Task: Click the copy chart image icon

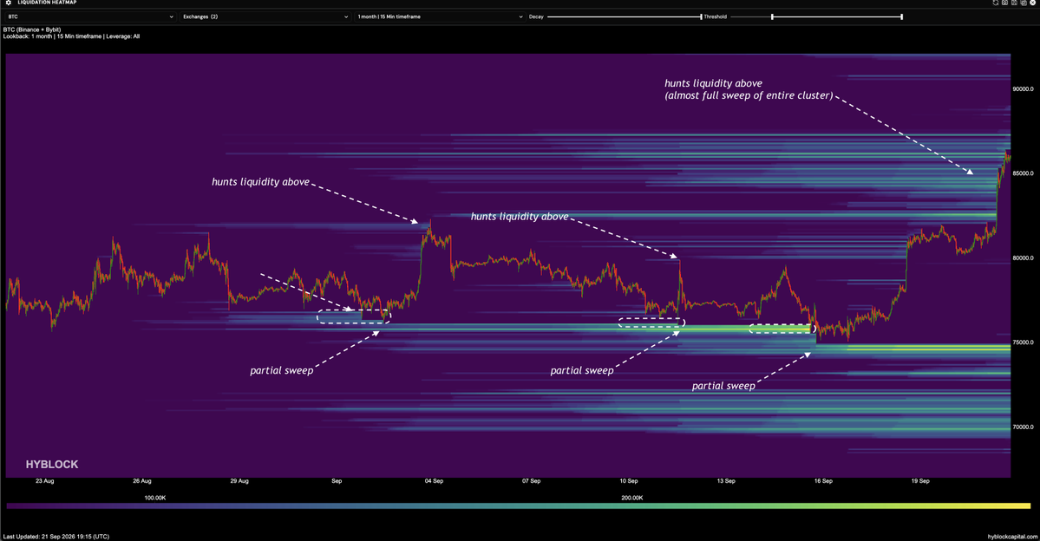Action: pos(1024,3)
